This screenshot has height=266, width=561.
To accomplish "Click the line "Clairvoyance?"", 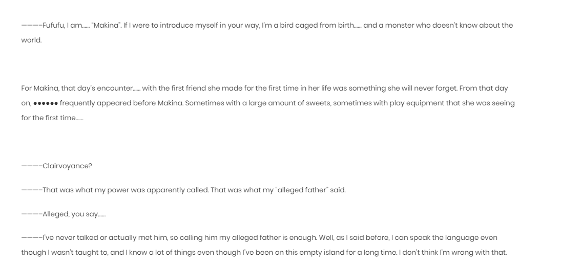I will [56, 166].
